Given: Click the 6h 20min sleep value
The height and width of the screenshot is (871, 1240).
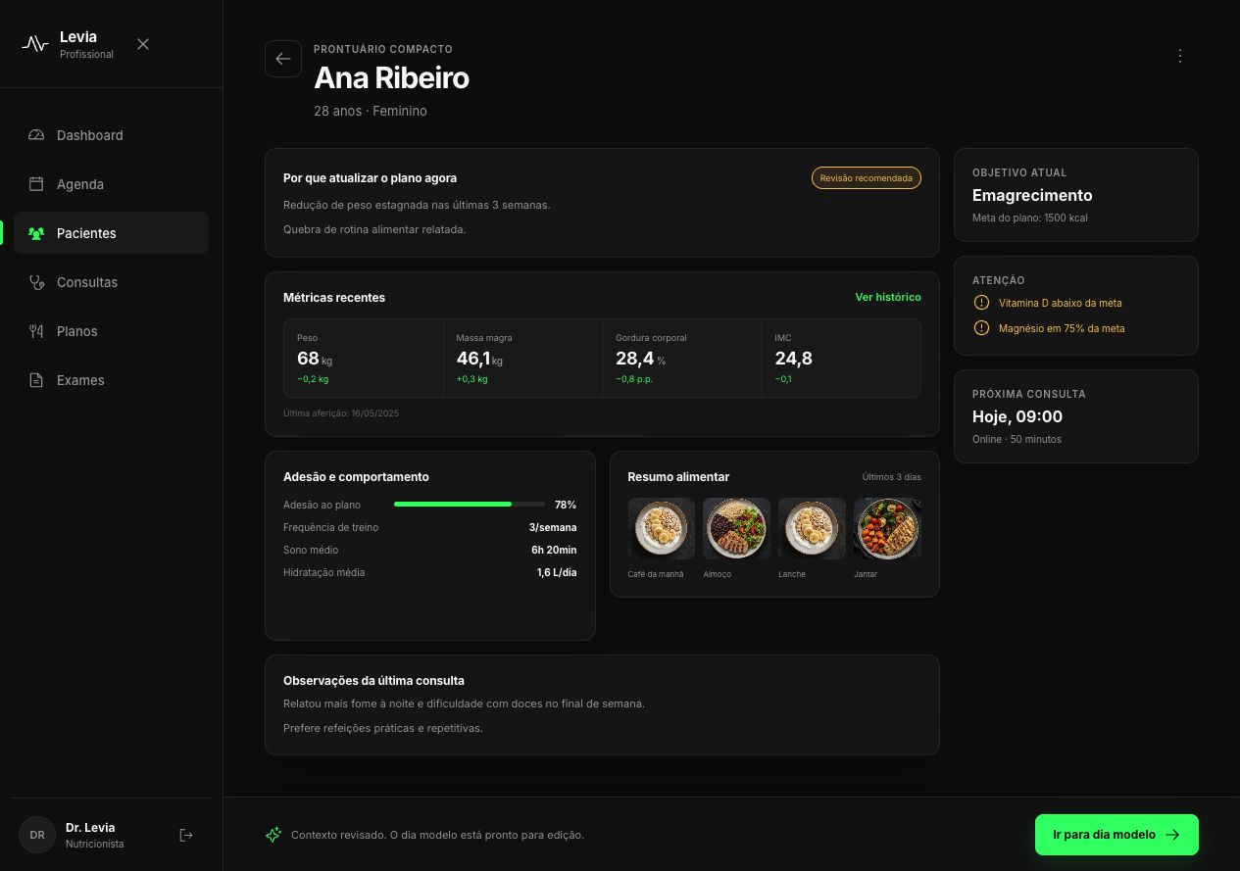Looking at the screenshot, I should (x=554, y=550).
